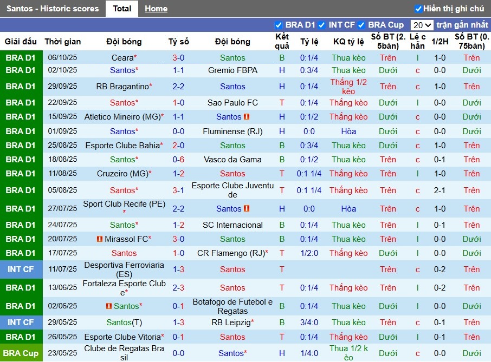Open CR Flamengo (RJ) team page
This screenshot has width=491, height=362.
pyautogui.click(x=230, y=253)
